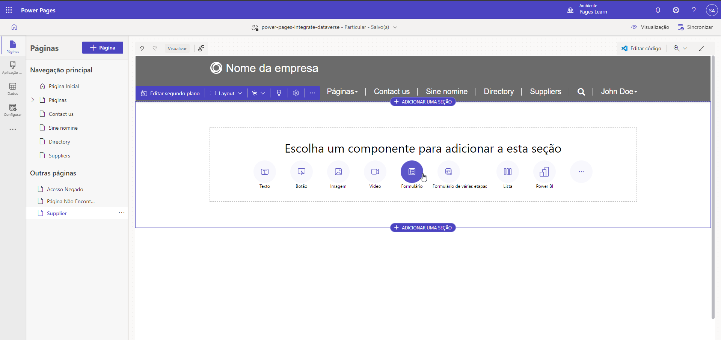This screenshot has width=721, height=340.
Task: Open the site name dropdown chevron
Action: point(395,27)
